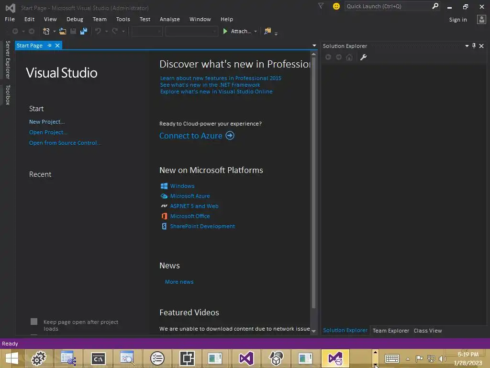This screenshot has height=368, width=490.
Task: Click the Solution Explorer Home icon
Action: [x=349, y=57]
